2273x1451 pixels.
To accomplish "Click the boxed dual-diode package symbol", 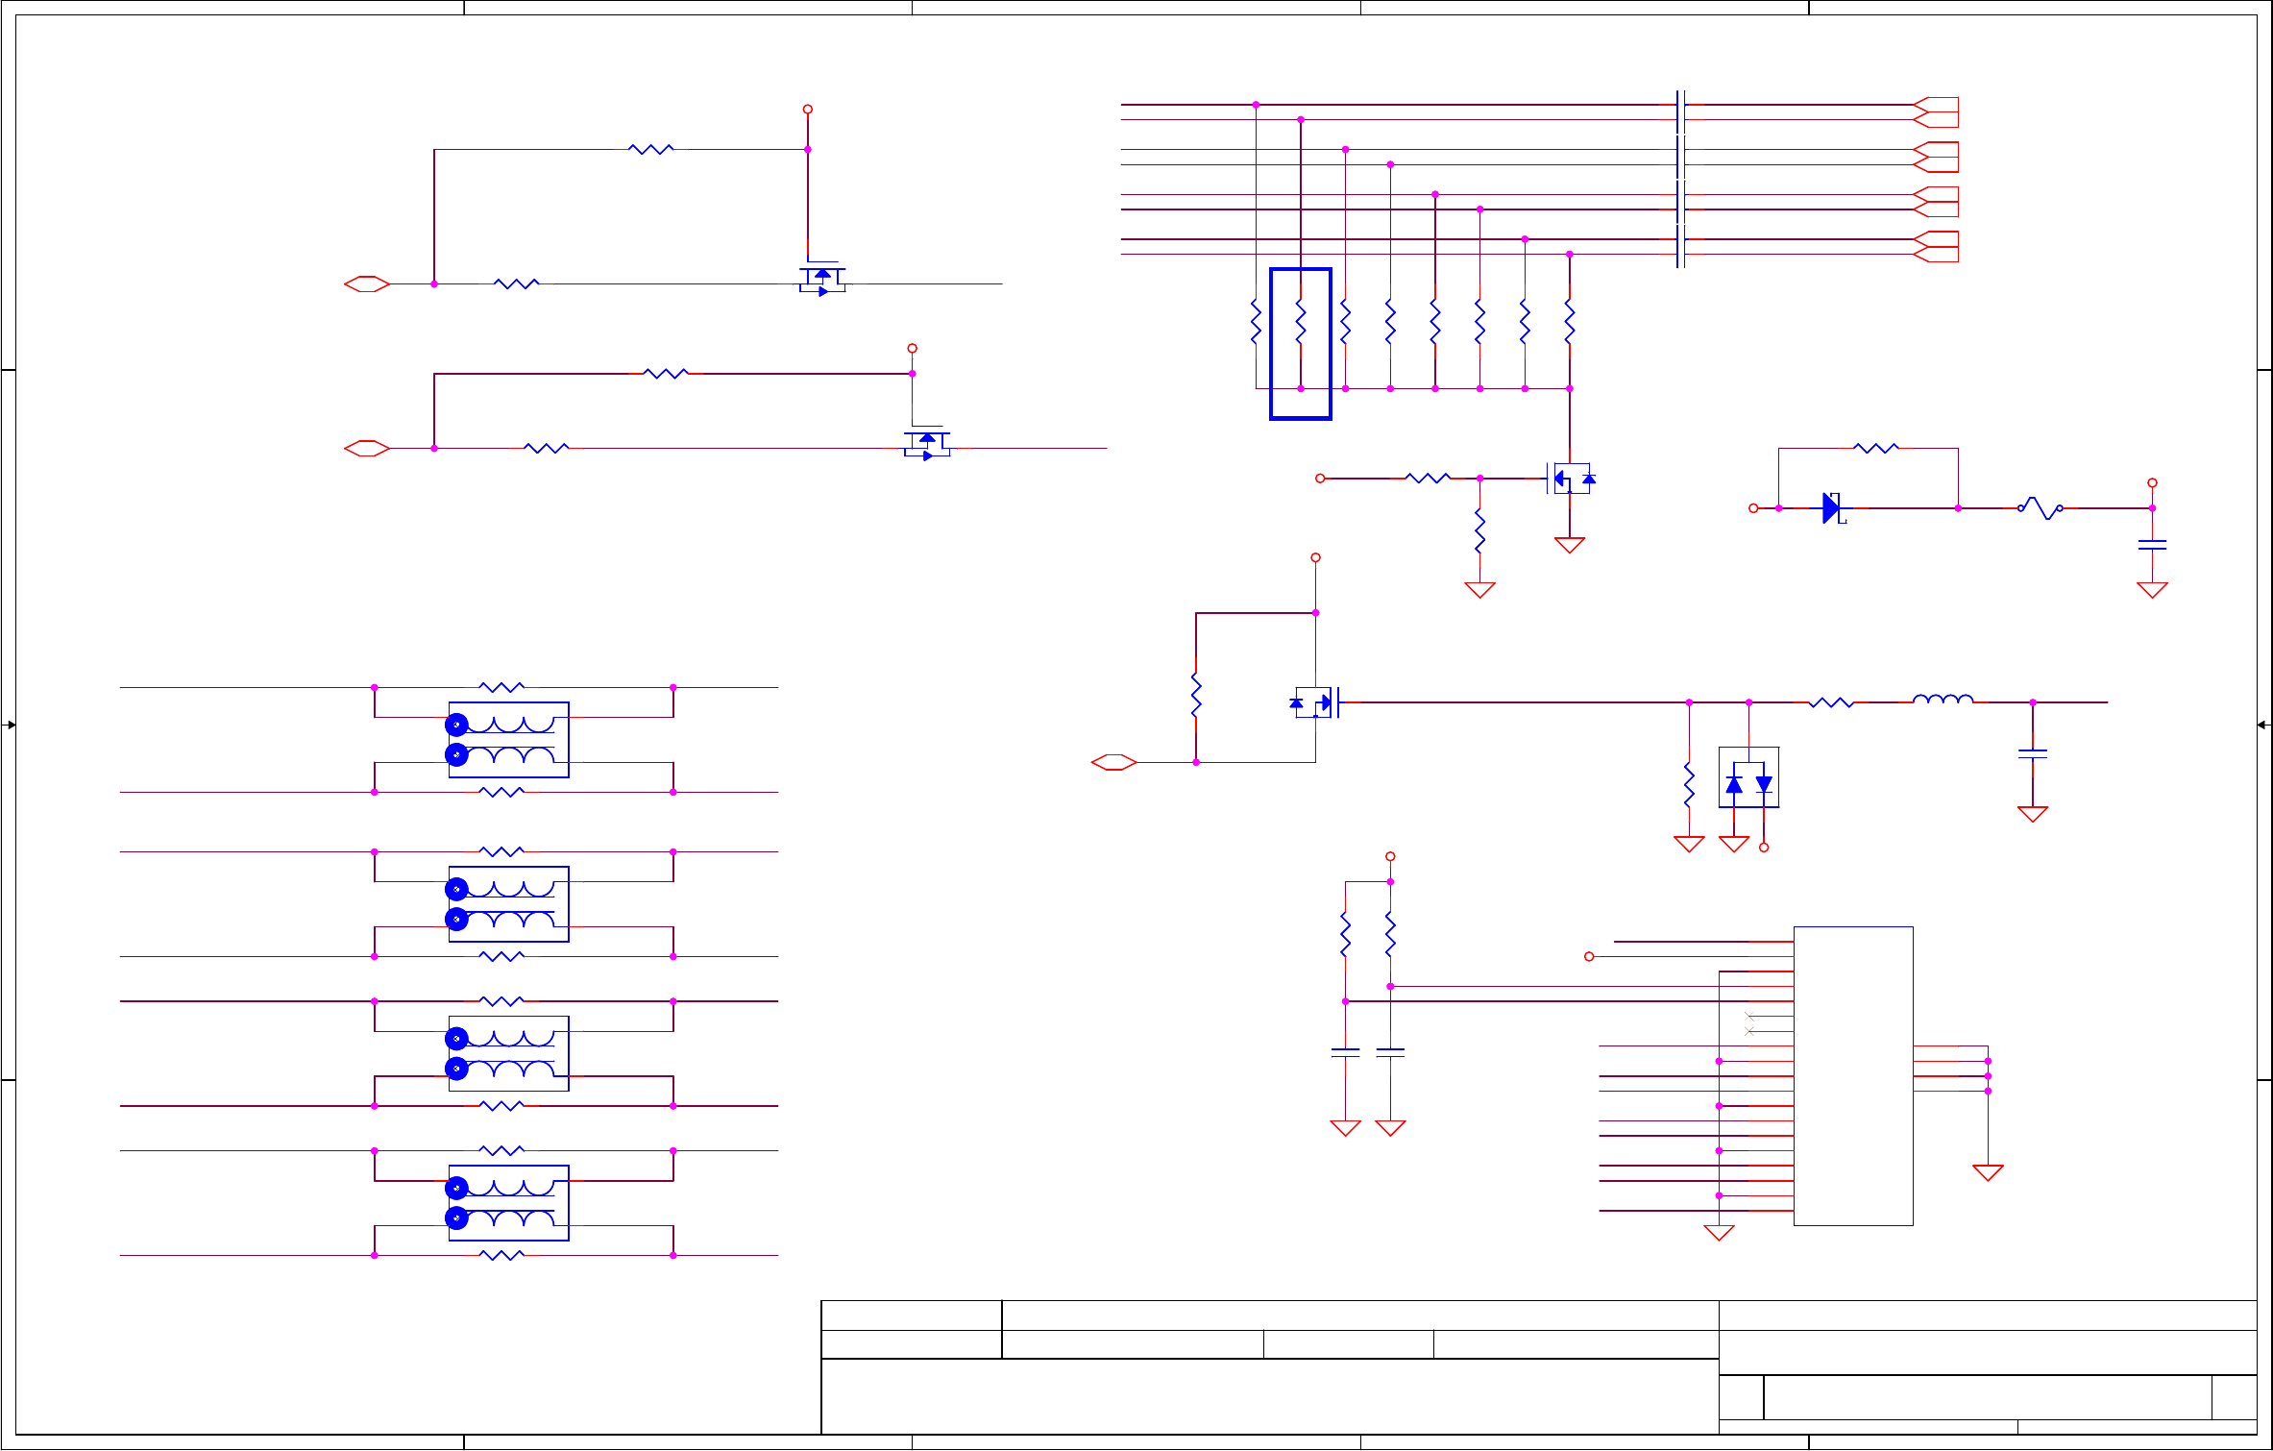I will [x=1748, y=777].
